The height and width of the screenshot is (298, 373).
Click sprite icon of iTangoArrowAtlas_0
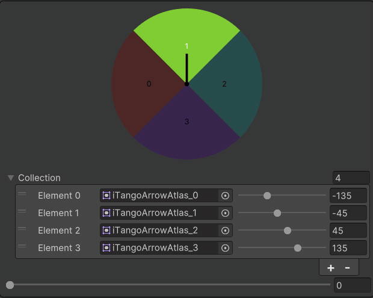tap(106, 196)
